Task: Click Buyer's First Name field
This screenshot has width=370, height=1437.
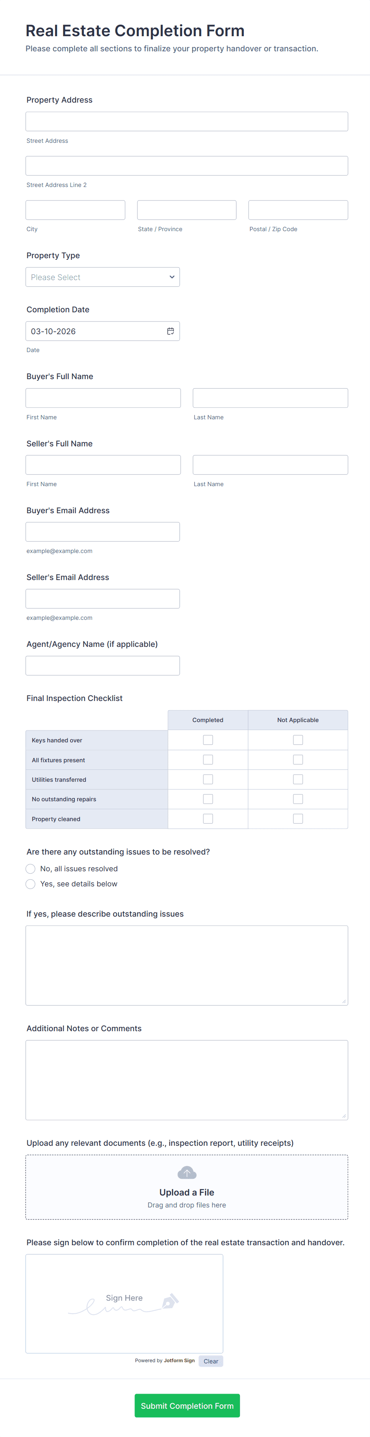Action: pyautogui.click(x=103, y=398)
